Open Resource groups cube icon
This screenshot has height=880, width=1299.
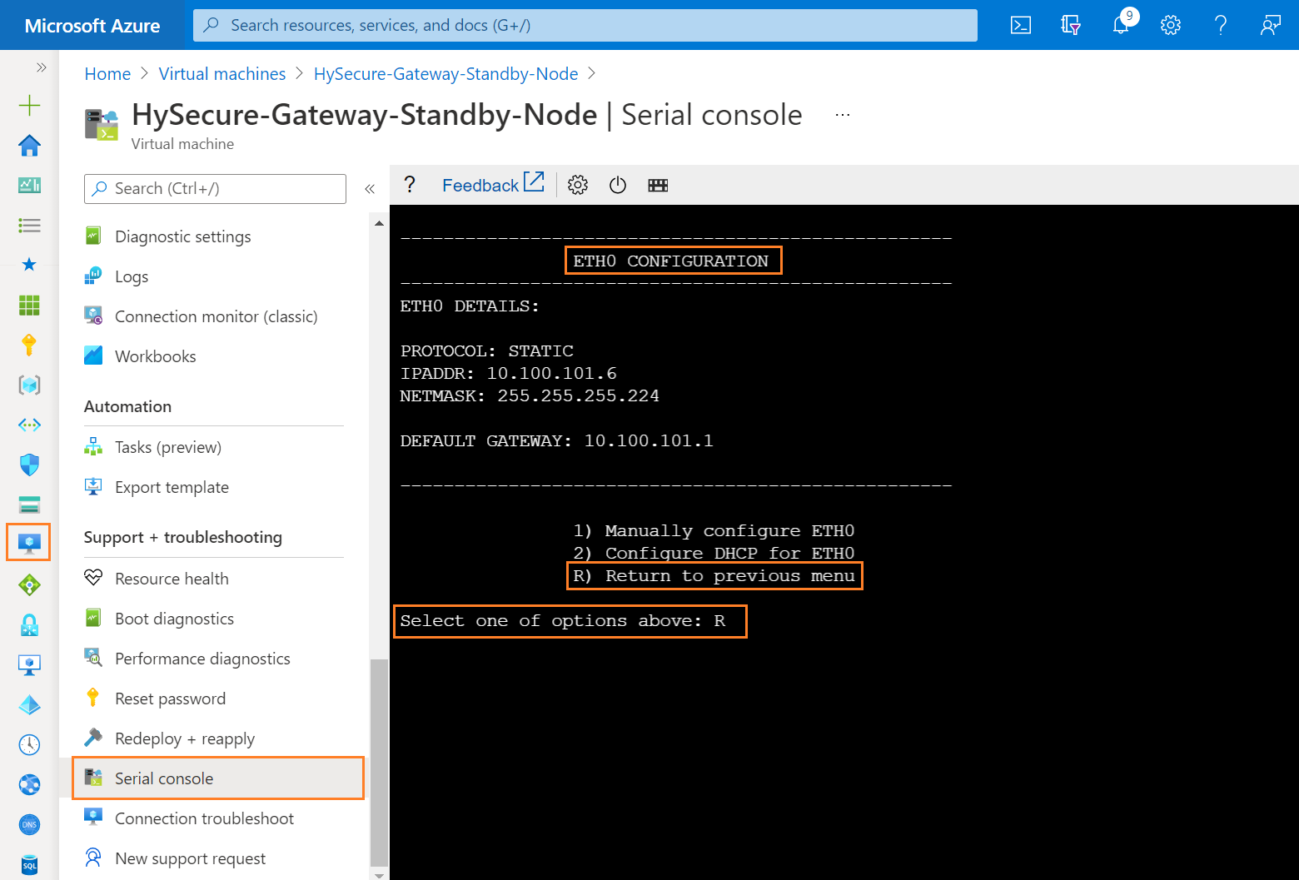tap(29, 385)
